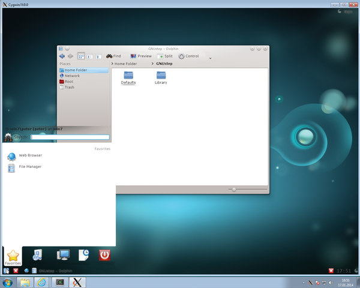The width and height of the screenshot is (360, 288).
Task: Expand the toolbar overflow chevron
Action: pos(210,58)
